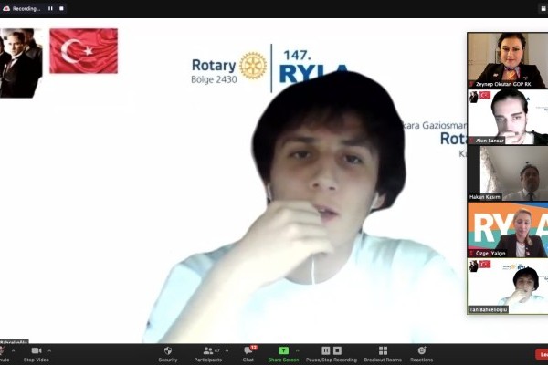Click the 'Hakan Kasım' name label
The width and height of the screenshot is (548, 365).
[x=485, y=197]
